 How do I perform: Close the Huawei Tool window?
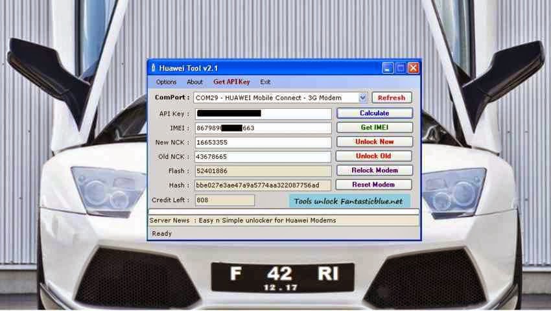coord(414,68)
